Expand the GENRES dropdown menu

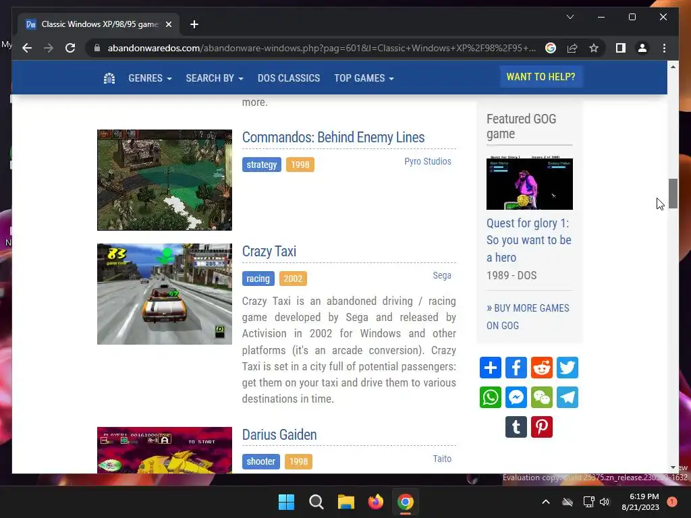pyautogui.click(x=150, y=78)
